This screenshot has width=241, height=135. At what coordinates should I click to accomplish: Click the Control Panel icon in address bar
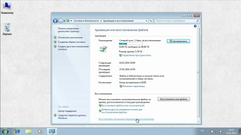(x=68, y=21)
